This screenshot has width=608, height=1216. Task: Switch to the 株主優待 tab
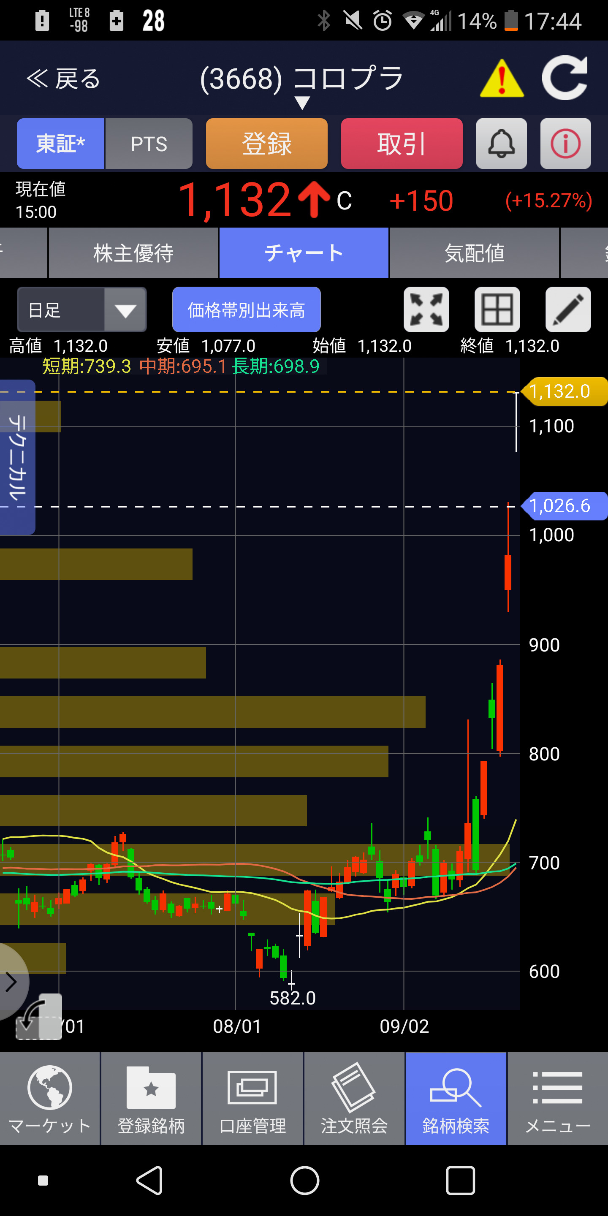tap(133, 253)
